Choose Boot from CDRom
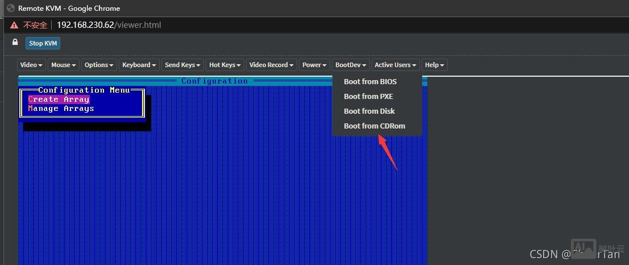629x265 pixels. [x=374, y=126]
